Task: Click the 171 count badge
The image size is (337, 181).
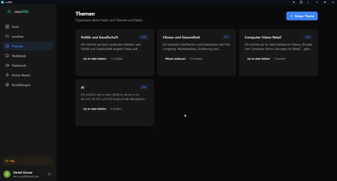Action: click(226, 37)
